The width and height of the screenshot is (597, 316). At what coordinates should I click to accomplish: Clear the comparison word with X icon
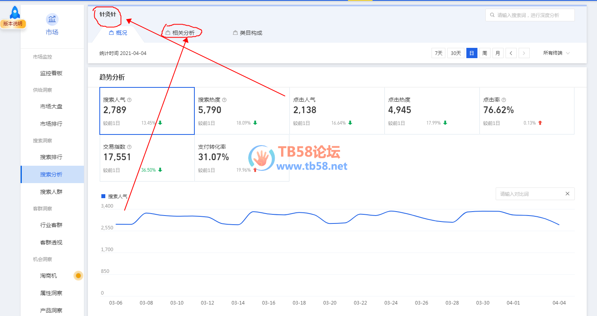click(x=567, y=194)
